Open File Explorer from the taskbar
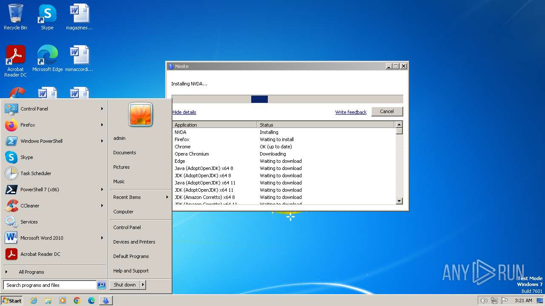Image resolution: width=545 pixels, height=306 pixels. coord(48,300)
